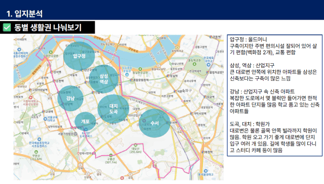
Task: Click the 서울교육대학교 school icon
Action: (45, 119)
